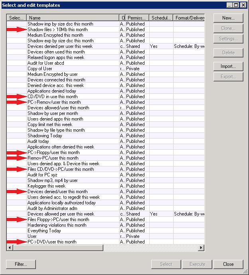Click the grayed Select button
Viewport: 249px width, 275px height.
click(166, 264)
